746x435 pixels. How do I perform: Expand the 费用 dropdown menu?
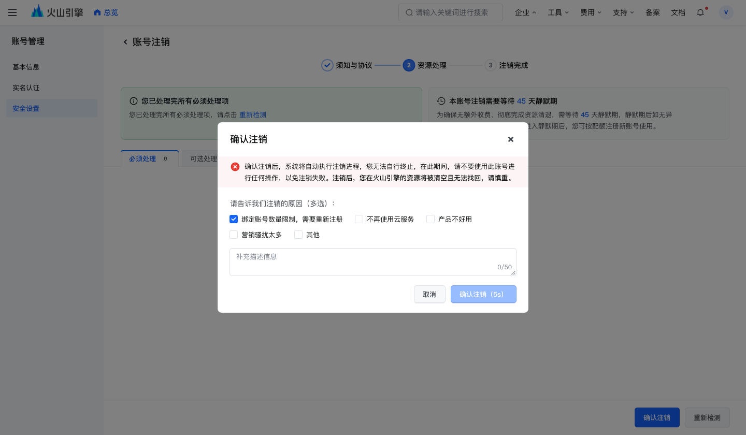coord(591,12)
